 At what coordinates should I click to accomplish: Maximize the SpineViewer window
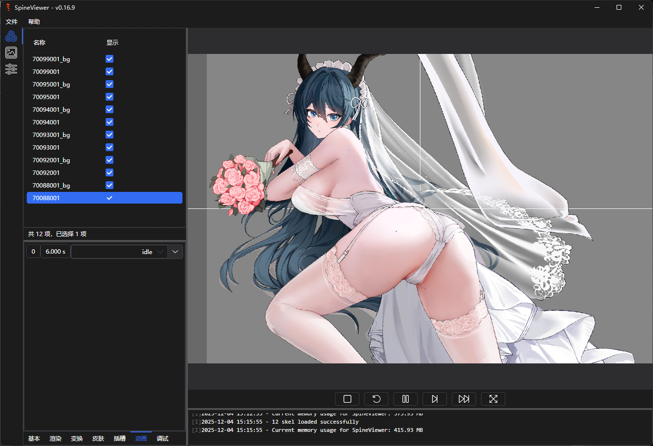pyautogui.click(x=619, y=7)
